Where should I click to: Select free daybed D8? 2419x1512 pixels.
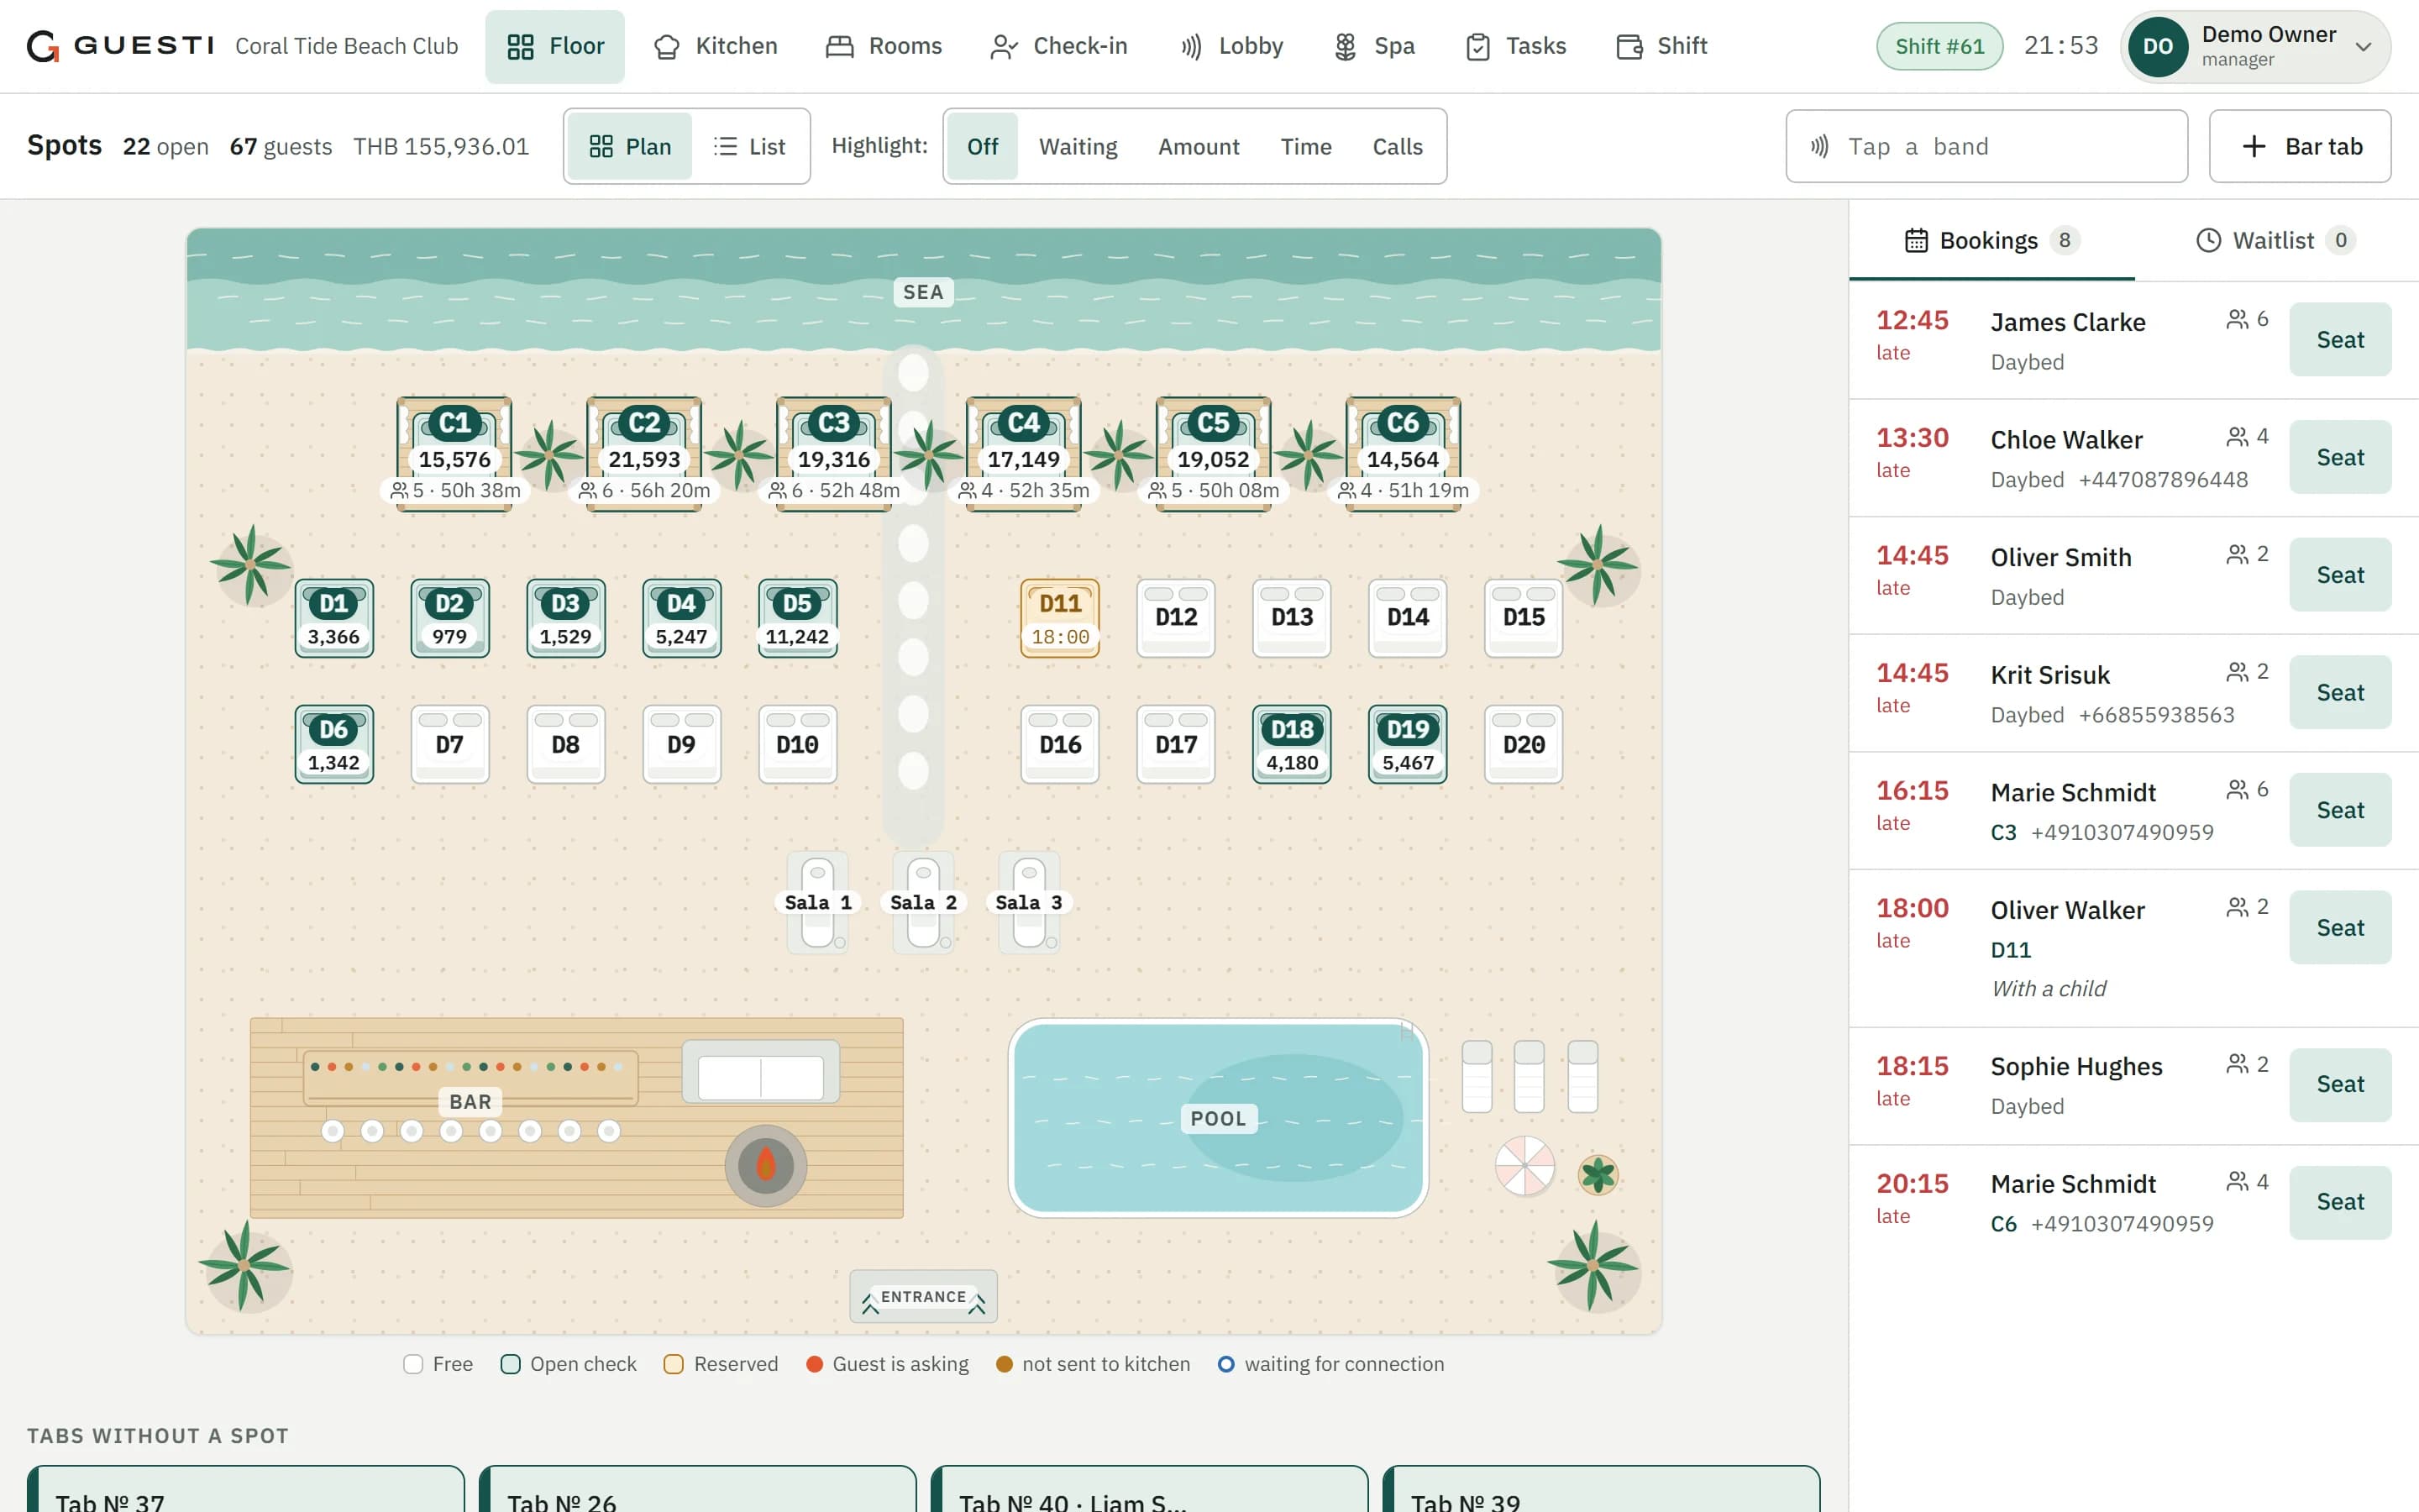point(566,744)
